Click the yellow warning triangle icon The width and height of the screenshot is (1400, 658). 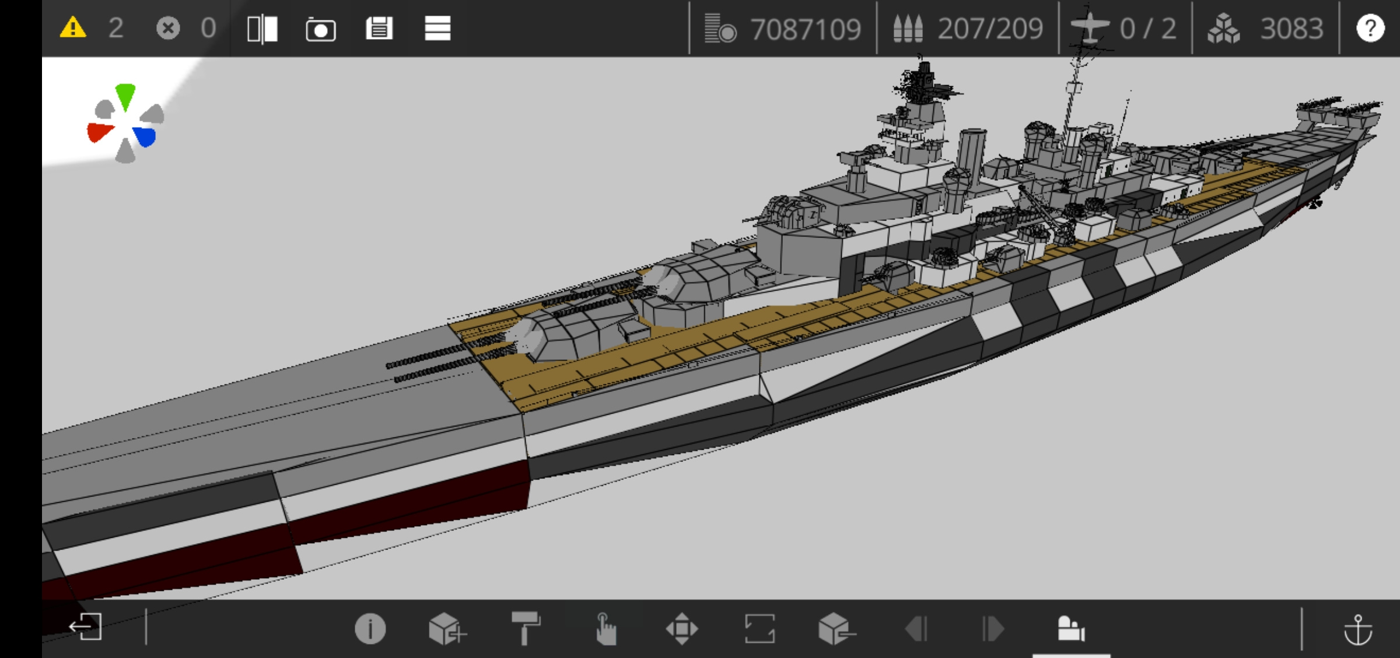click(x=73, y=28)
